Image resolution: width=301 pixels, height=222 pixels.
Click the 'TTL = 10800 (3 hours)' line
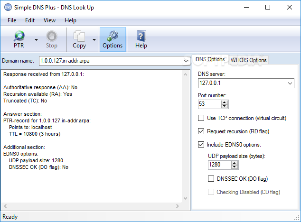pyautogui.click(x=35, y=134)
